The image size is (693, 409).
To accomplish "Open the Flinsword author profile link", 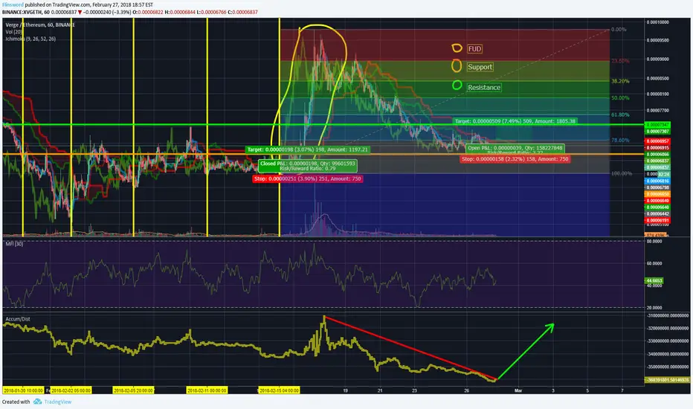I will click(x=13, y=5).
